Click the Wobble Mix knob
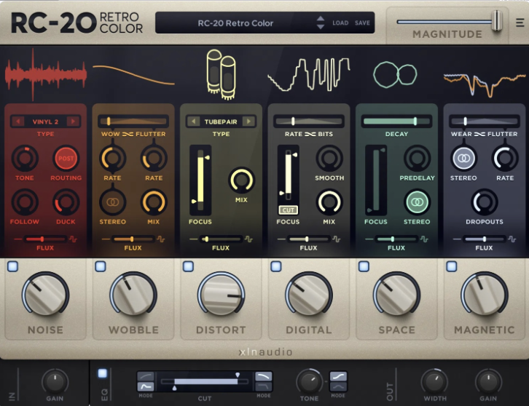 tap(154, 202)
